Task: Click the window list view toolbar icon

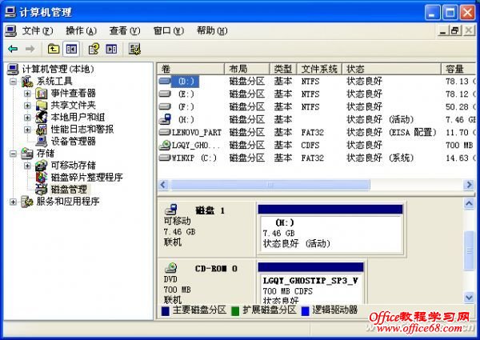Action: 111,49
